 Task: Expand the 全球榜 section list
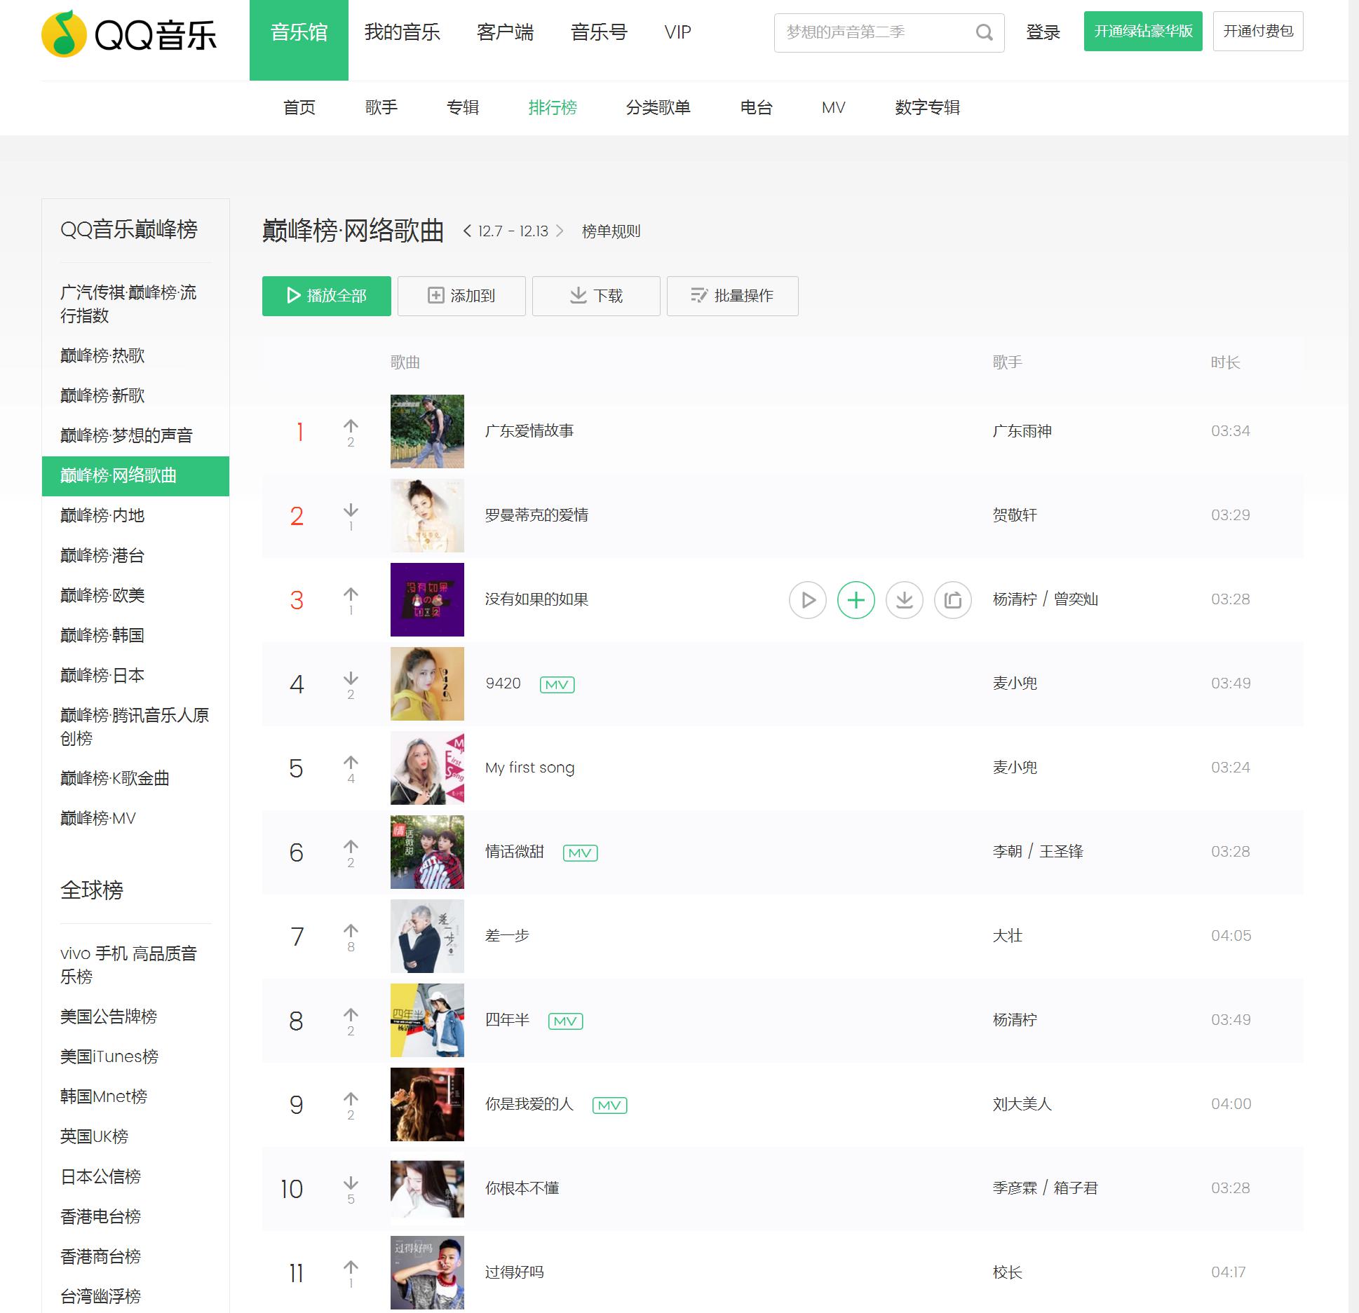91,891
